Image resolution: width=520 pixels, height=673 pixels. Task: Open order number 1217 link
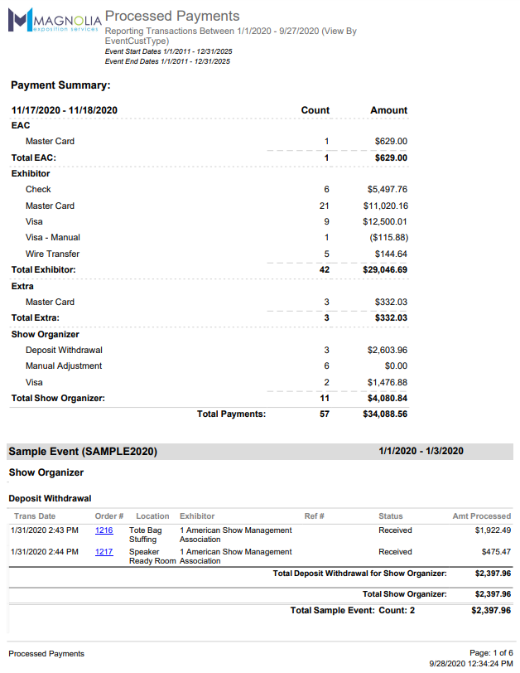pyautogui.click(x=104, y=552)
